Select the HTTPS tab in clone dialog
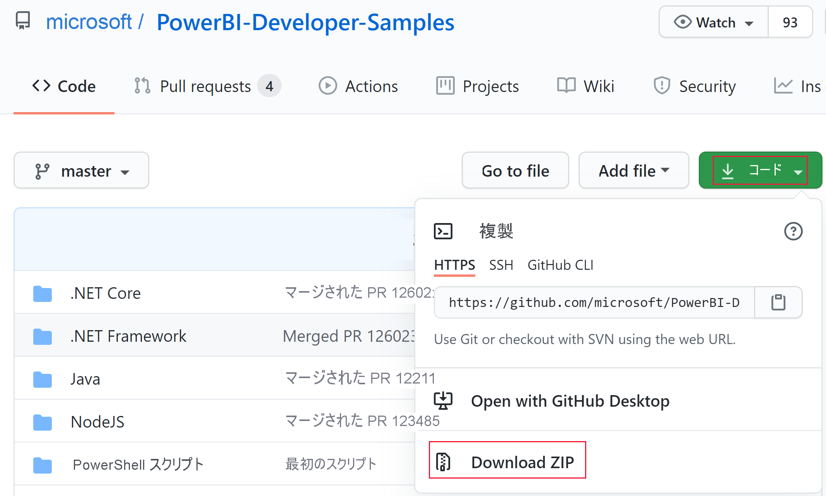 tap(454, 264)
